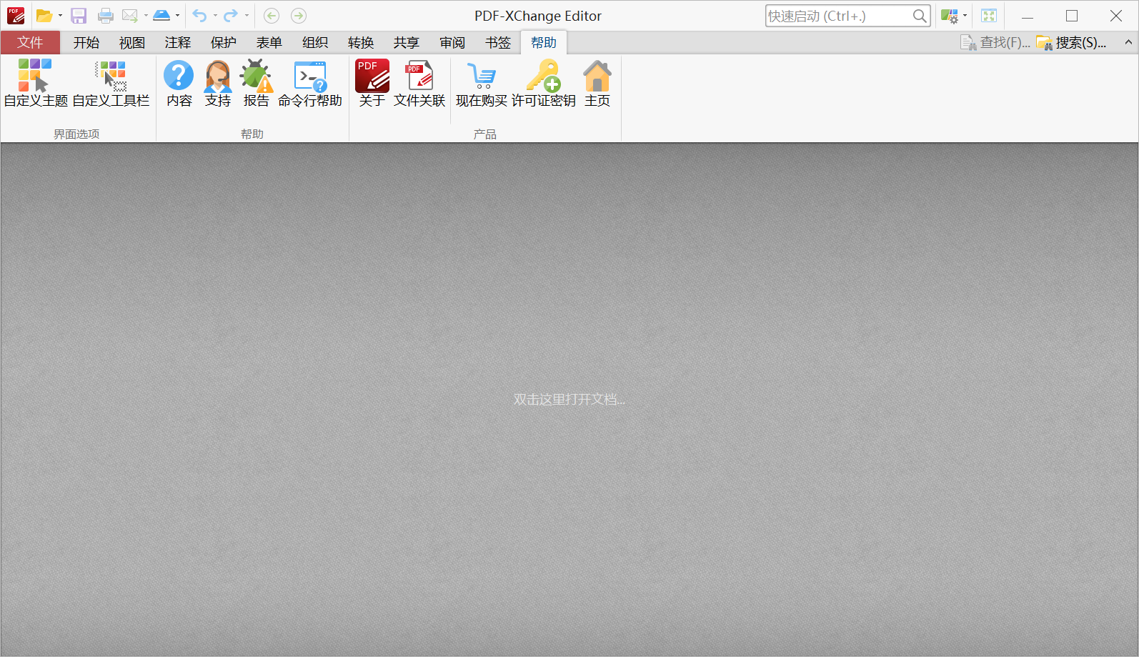Go to 主页 home page
The height and width of the screenshot is (657, 1139).
597,84
